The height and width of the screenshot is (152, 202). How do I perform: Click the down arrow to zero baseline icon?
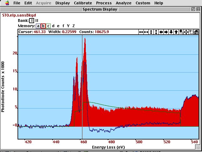click(181, 32)
